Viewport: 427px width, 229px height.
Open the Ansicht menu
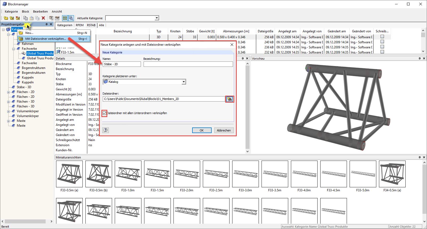[57, 11]
